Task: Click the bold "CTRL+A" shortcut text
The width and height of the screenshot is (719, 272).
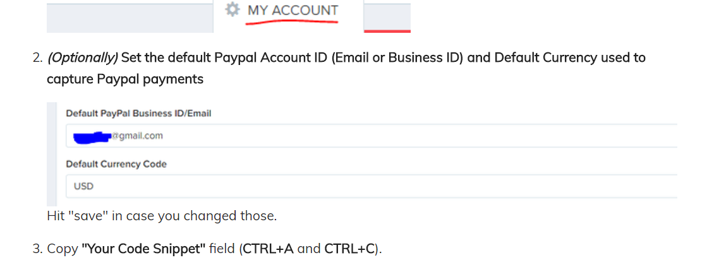Action: 269,249
